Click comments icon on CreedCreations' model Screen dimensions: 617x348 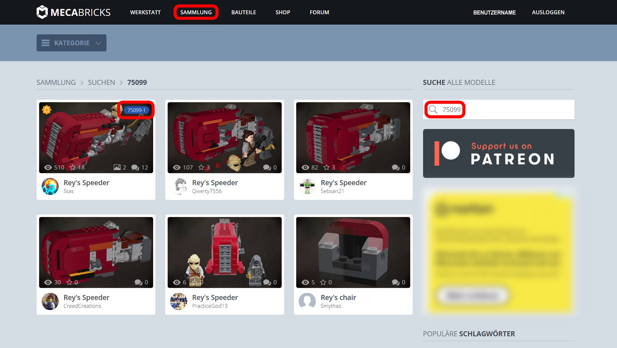point(138,282)
